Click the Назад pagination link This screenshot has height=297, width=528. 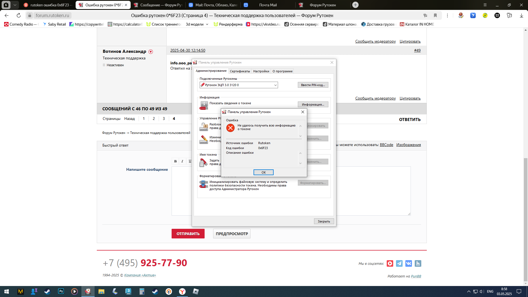(x=129, y=119)
